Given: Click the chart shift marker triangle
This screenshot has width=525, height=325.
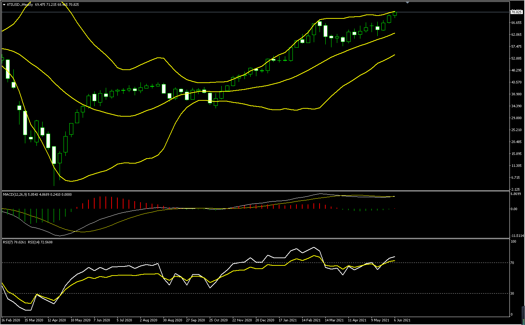Looking at the screenshot, I should pos(407,3).
